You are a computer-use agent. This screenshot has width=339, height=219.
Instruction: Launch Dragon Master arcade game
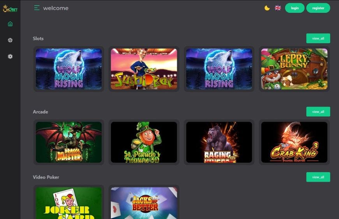tap(69, 142)
